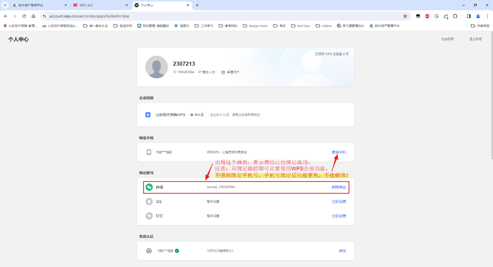The width and height of the screenshot is (493, 267).
Task: Click the wechat_1703207881 account text
Action: click(x=221, y=187)
